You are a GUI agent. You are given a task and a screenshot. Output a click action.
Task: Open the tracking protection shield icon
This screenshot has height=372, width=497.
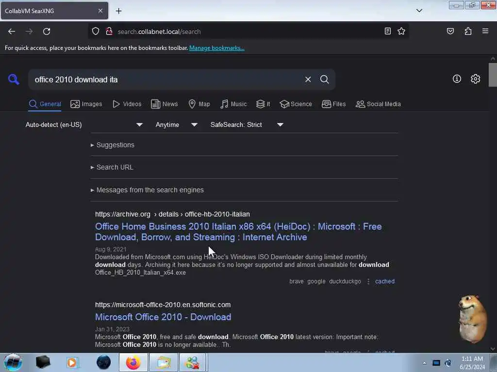[96, 31]
